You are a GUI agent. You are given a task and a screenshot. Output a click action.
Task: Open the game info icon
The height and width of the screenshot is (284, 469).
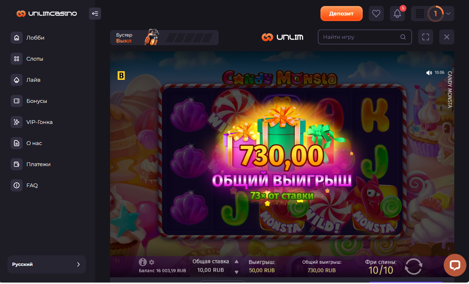point(143,262)
